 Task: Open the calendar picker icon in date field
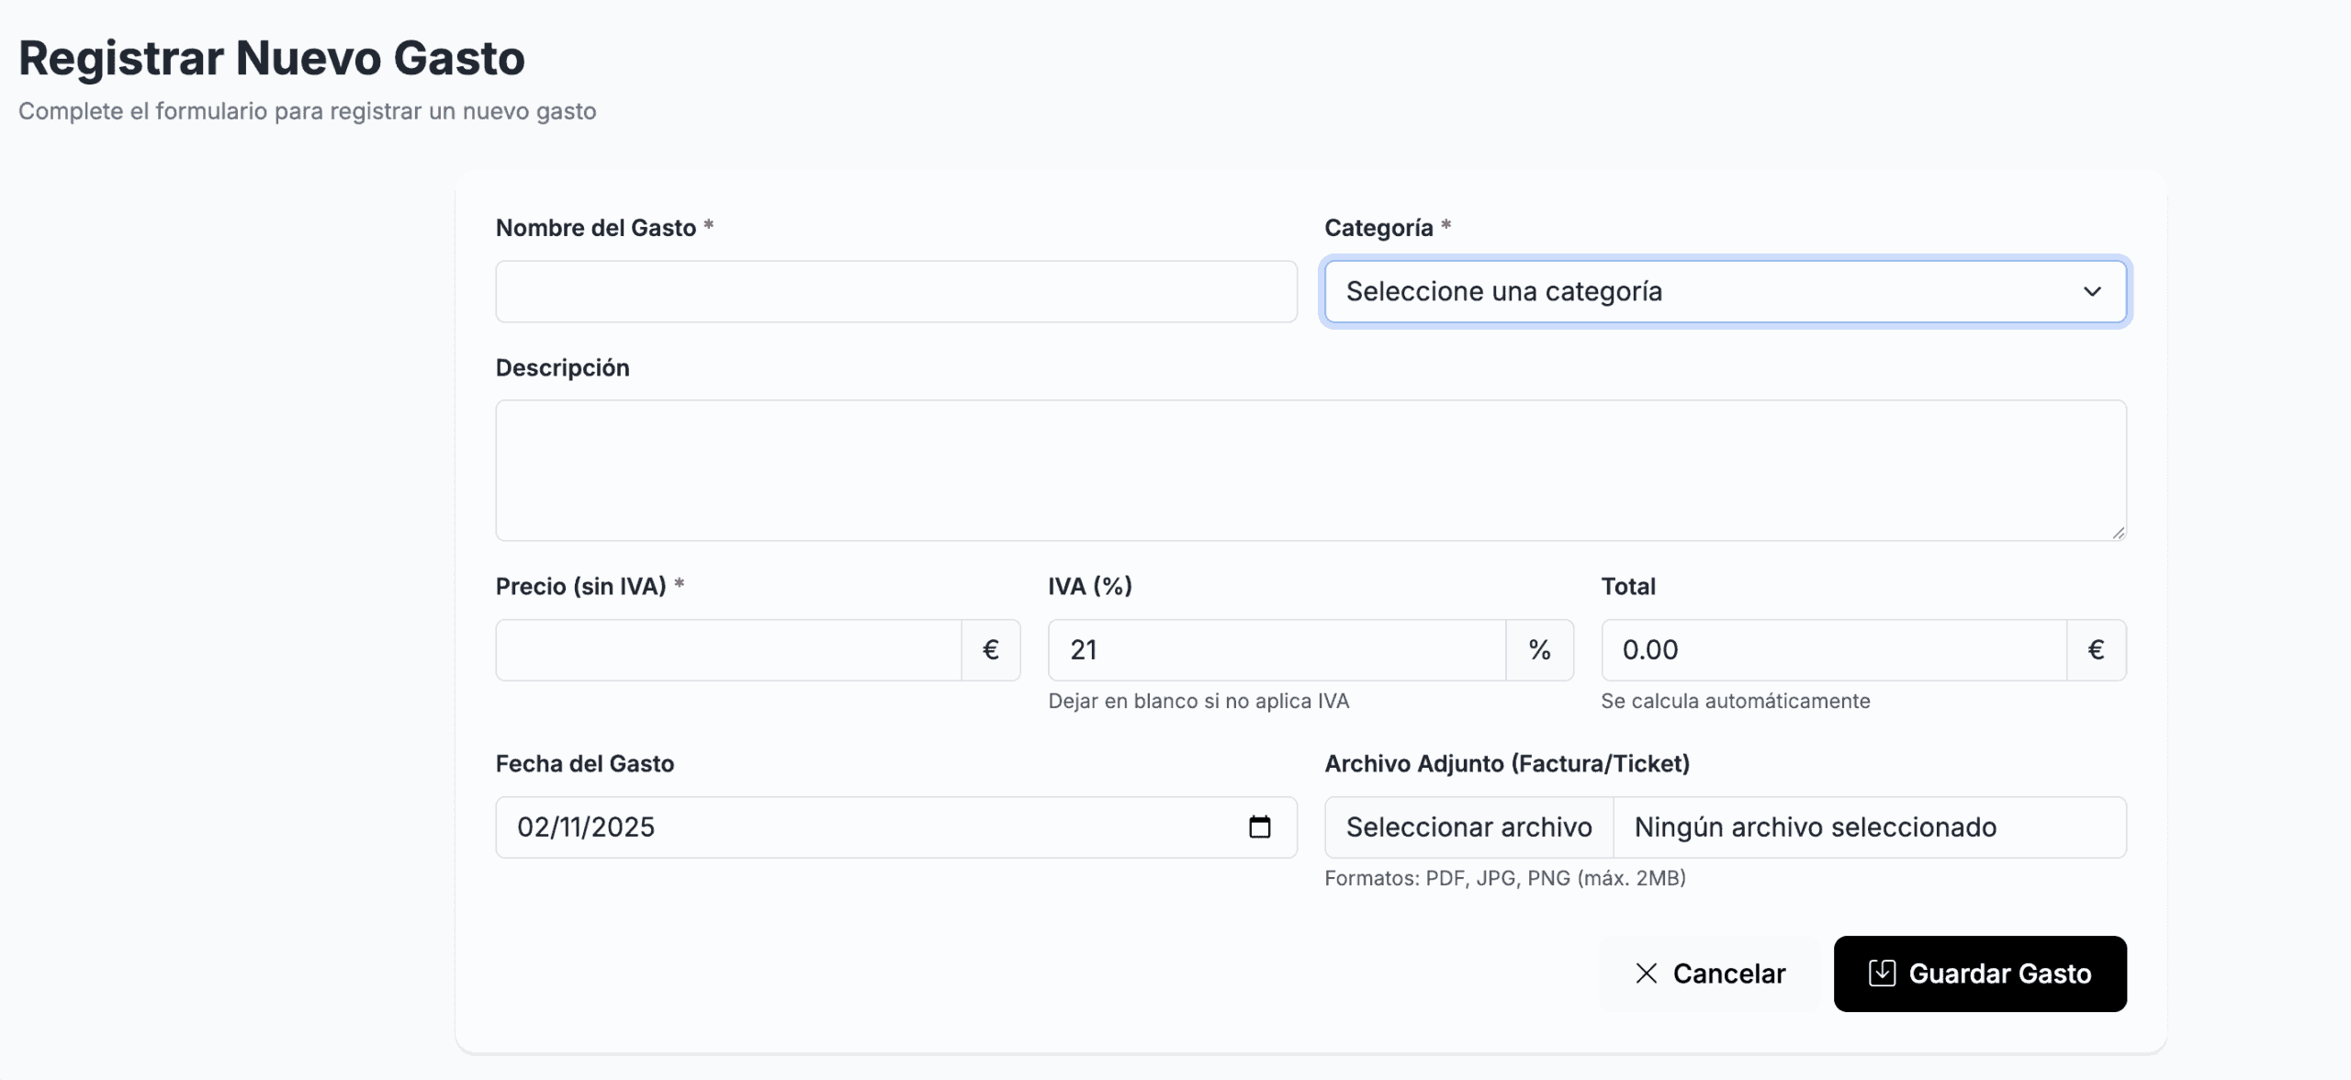(1259, 827)
